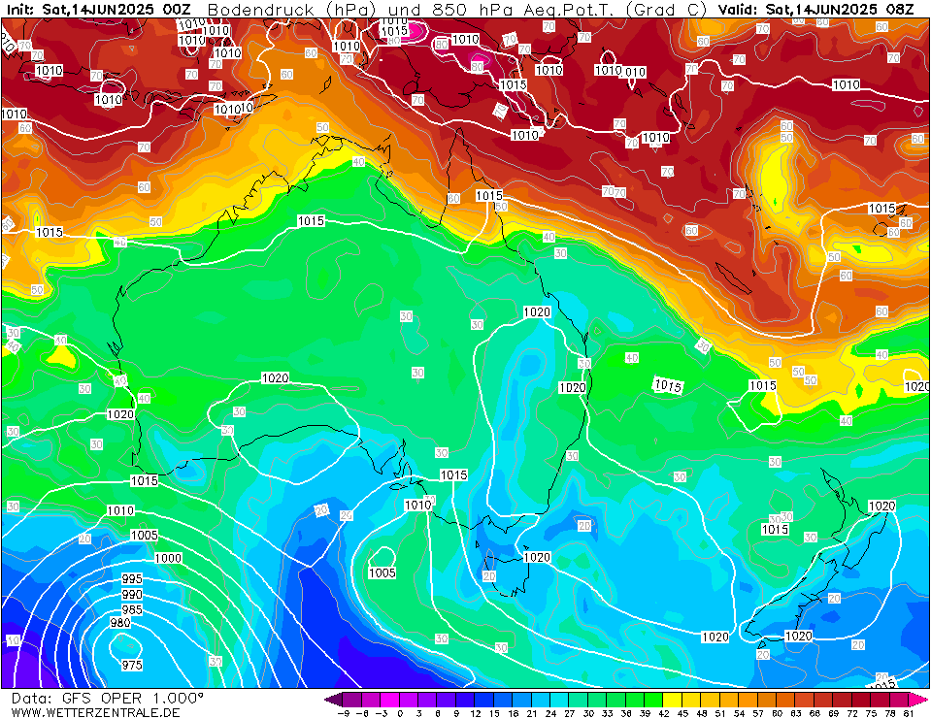This screenshot has width=931, height=719.
Task: Click the cyan legend swatch between 24 and 27
Action: click(x=559, y=699)
